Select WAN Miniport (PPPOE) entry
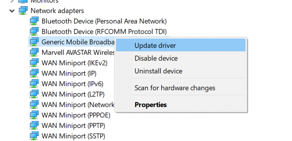The height and width of the screenshot is (141, 292). pos(76,115)
